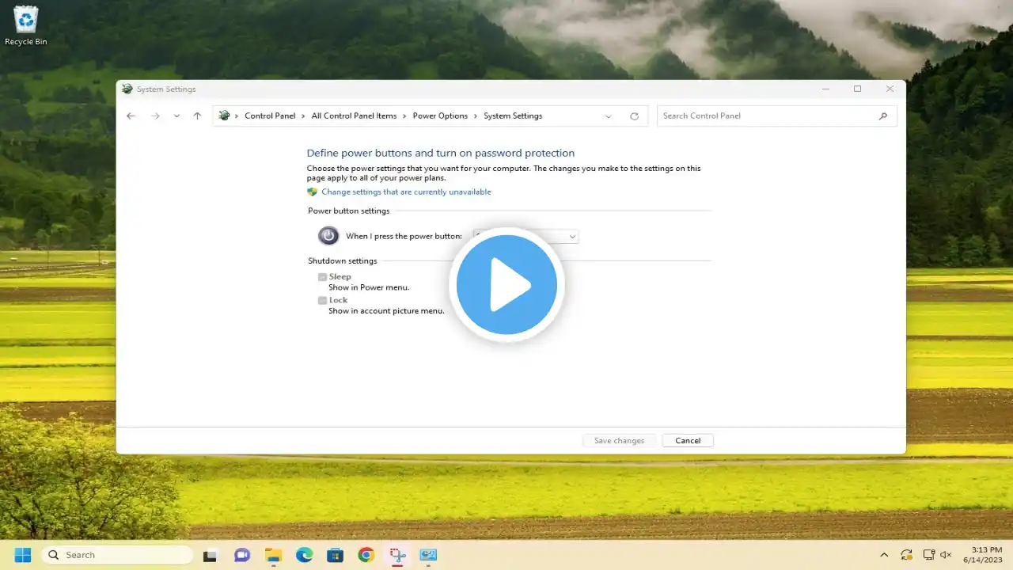Open Microsoft Store from the taskbar

pyautogui.click(x=335, y=555)
